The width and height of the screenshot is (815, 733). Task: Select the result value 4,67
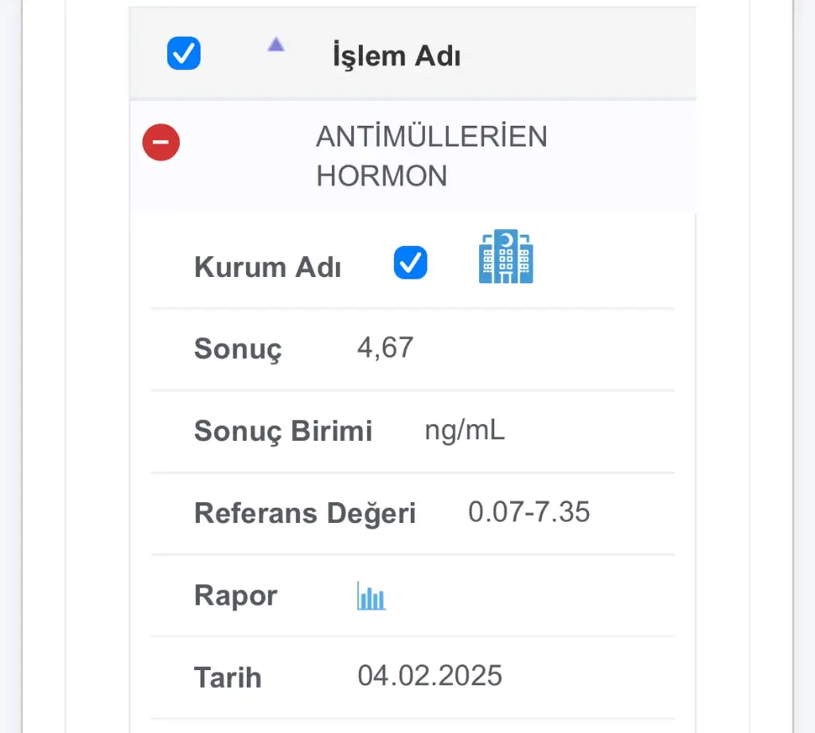[385, 348]
